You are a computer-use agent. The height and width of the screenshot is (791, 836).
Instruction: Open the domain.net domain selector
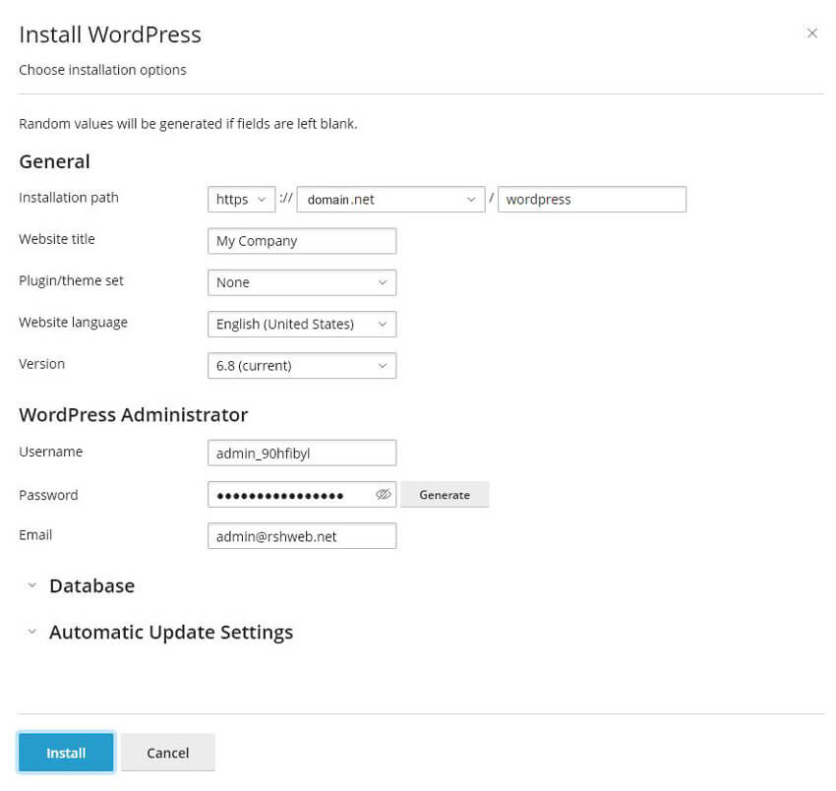click(x=390, y=199)
